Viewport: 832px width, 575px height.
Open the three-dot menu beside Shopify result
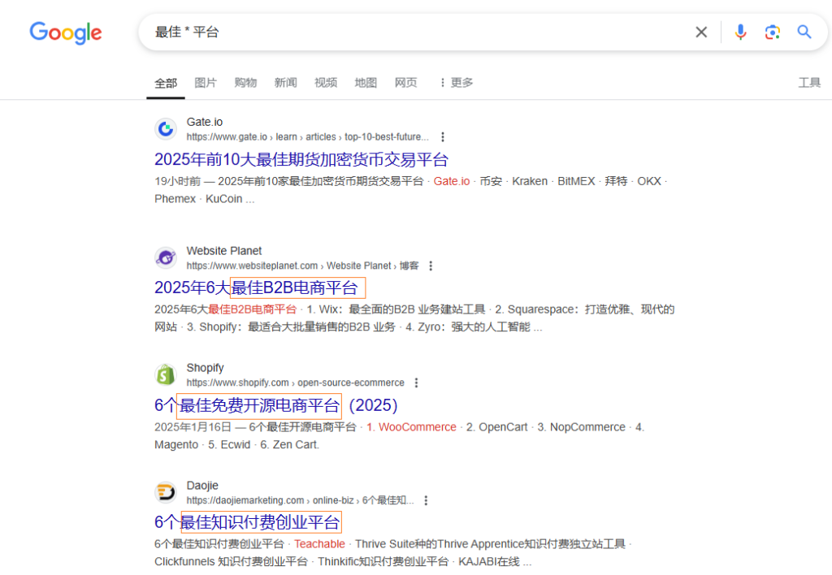(x=416, y=383)
